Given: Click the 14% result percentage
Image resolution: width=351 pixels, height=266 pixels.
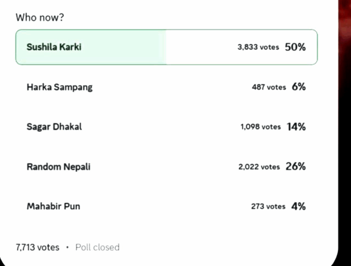Looking at the screenshot, I should 296,127.
